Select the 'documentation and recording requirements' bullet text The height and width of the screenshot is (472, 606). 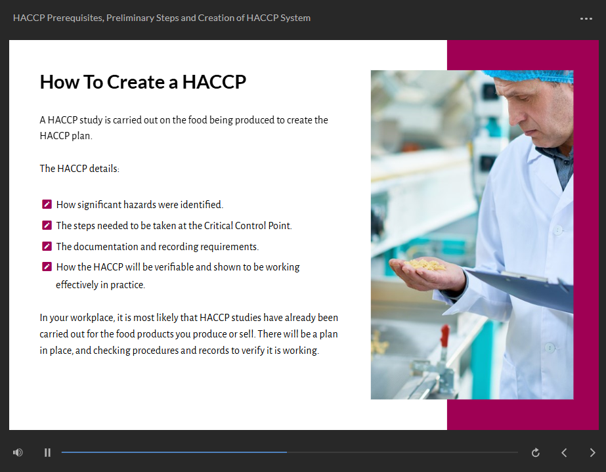pos(157,247)
